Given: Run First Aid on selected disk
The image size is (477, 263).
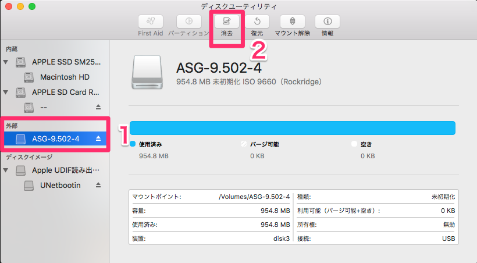Looking at the screenshot, I should 151,22.
